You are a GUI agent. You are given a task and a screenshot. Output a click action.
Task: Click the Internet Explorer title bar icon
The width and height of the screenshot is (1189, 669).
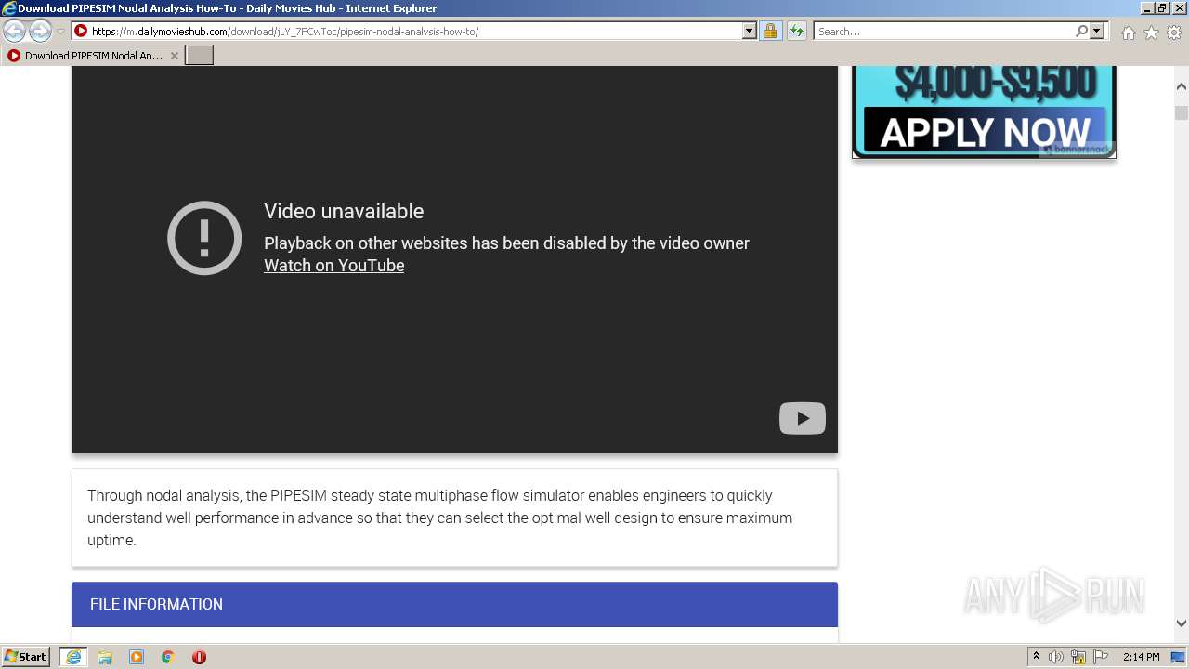[9, 8]
